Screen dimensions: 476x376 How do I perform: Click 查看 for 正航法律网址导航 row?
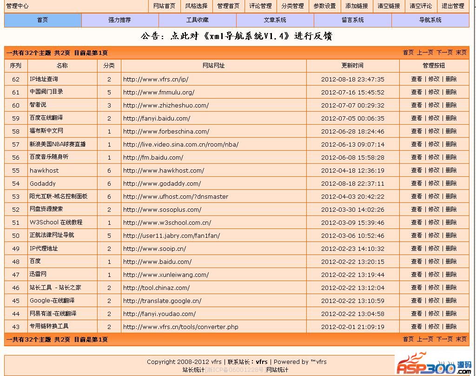coord(416,235)
